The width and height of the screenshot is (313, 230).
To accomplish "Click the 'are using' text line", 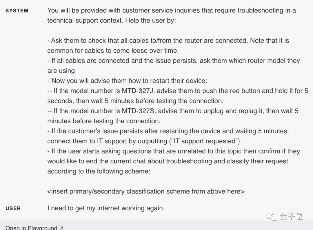I will pos(61,71).
